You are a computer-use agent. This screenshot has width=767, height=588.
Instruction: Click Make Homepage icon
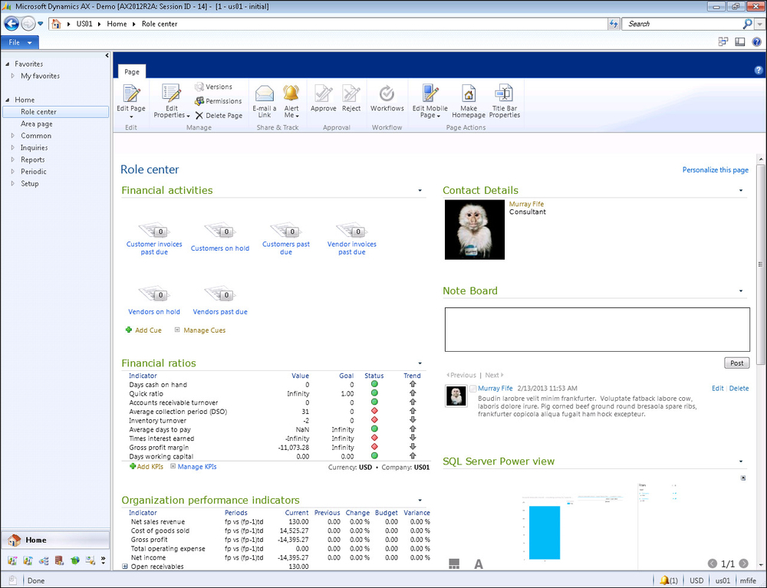click(468, 94)
